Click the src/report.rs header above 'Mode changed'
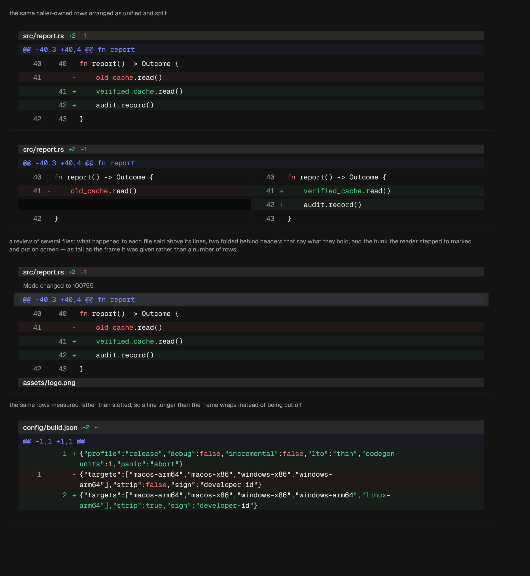The height and width of the screenshot is (576, 530). click(x=251, y=272)
